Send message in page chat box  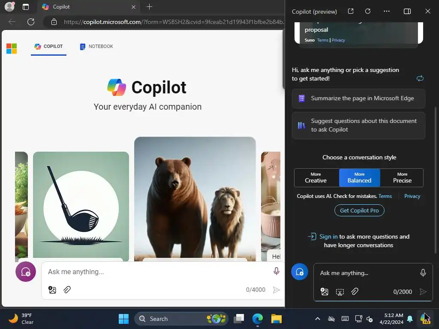(277, 290)
